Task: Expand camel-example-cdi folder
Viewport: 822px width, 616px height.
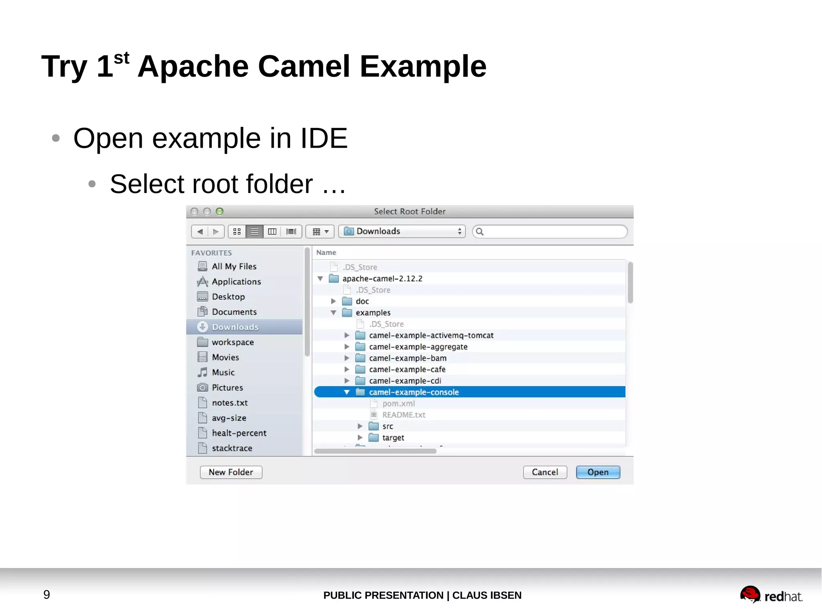Action: click(x=347, y=381)
